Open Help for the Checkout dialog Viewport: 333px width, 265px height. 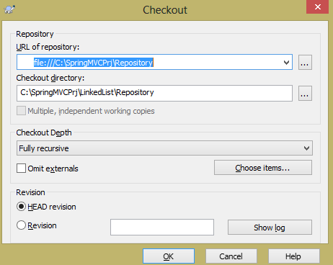click(293, 256)
